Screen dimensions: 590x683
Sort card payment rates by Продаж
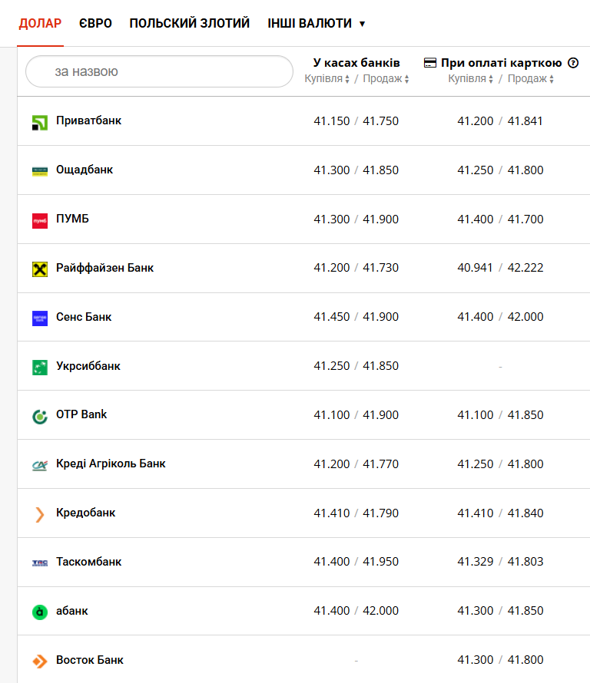531,79
